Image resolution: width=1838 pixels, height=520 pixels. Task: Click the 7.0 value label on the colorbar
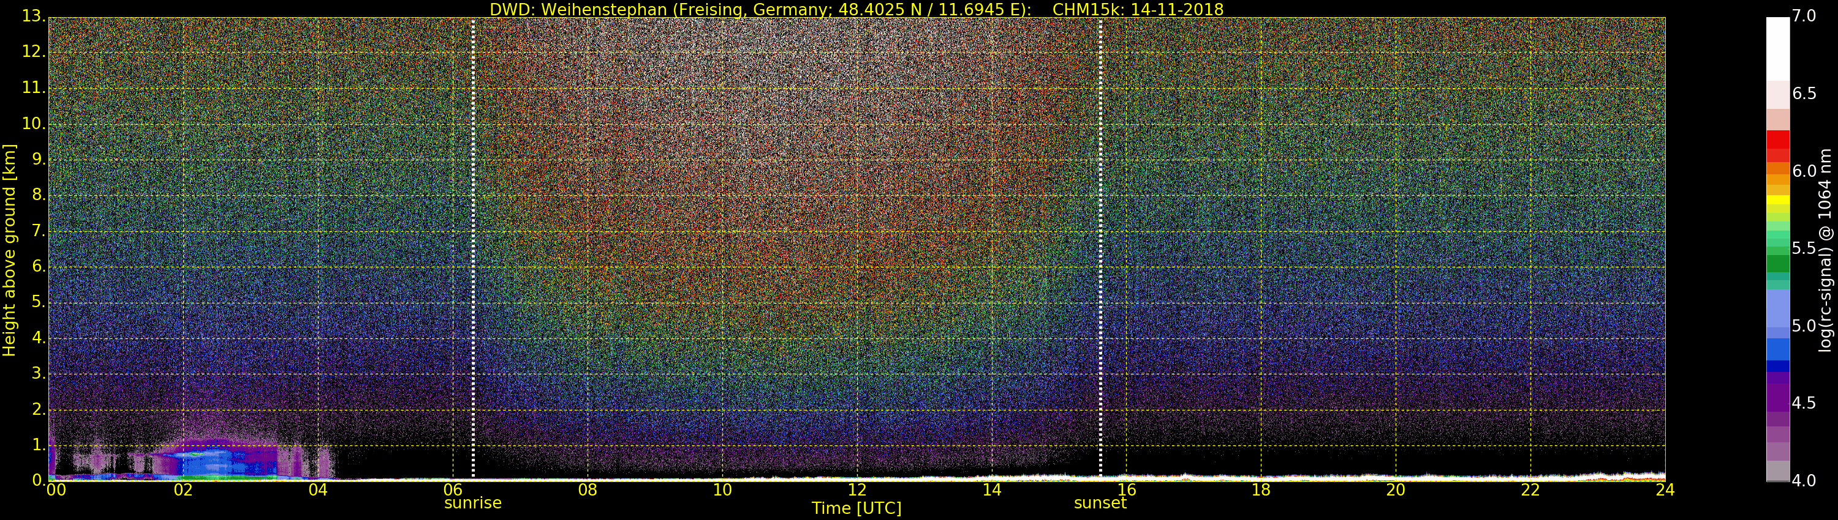coord(1804,17)
